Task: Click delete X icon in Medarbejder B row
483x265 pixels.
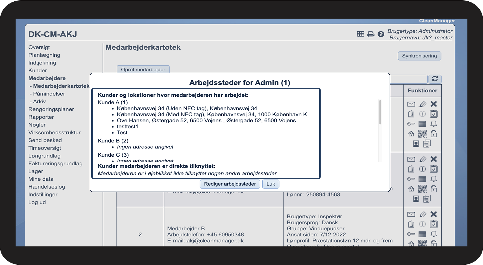Action: pyautogui.click(x=434, y=214)
